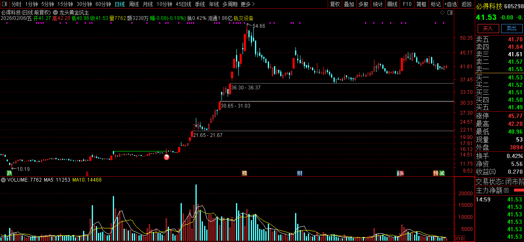Viewport: 524px width, 242px height.
Task: Click the 36.30 - 36.37 gap label
Action: tap(246, 88)
